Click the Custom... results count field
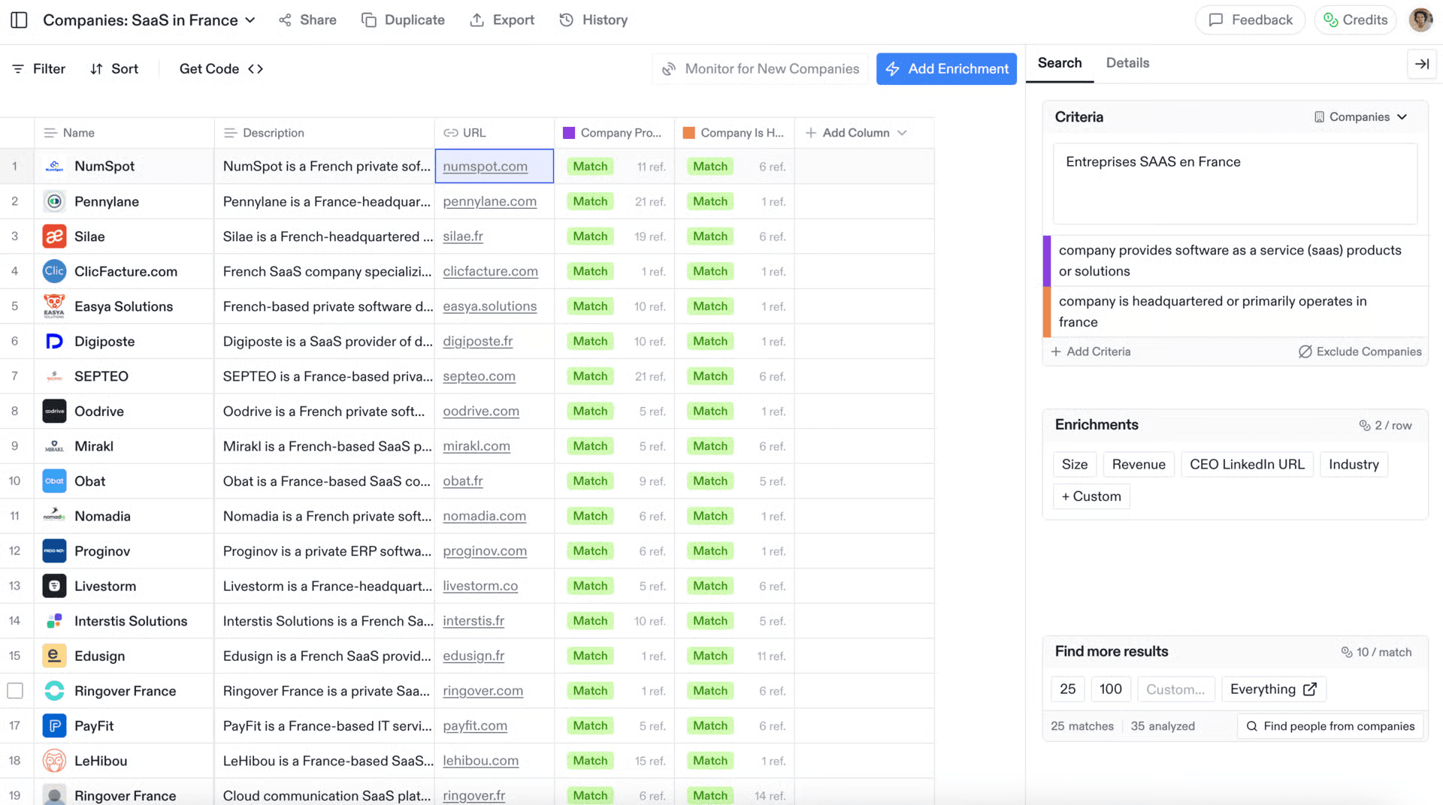The height and width of the screenshot is (805, 1443). click(x=1175, y=689)
